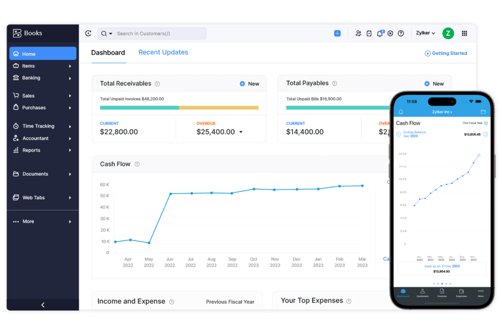Click the Cash Flow info icon
Image resolution: width=502 pixels, height=335 pixels.
(x=137, y=164)
